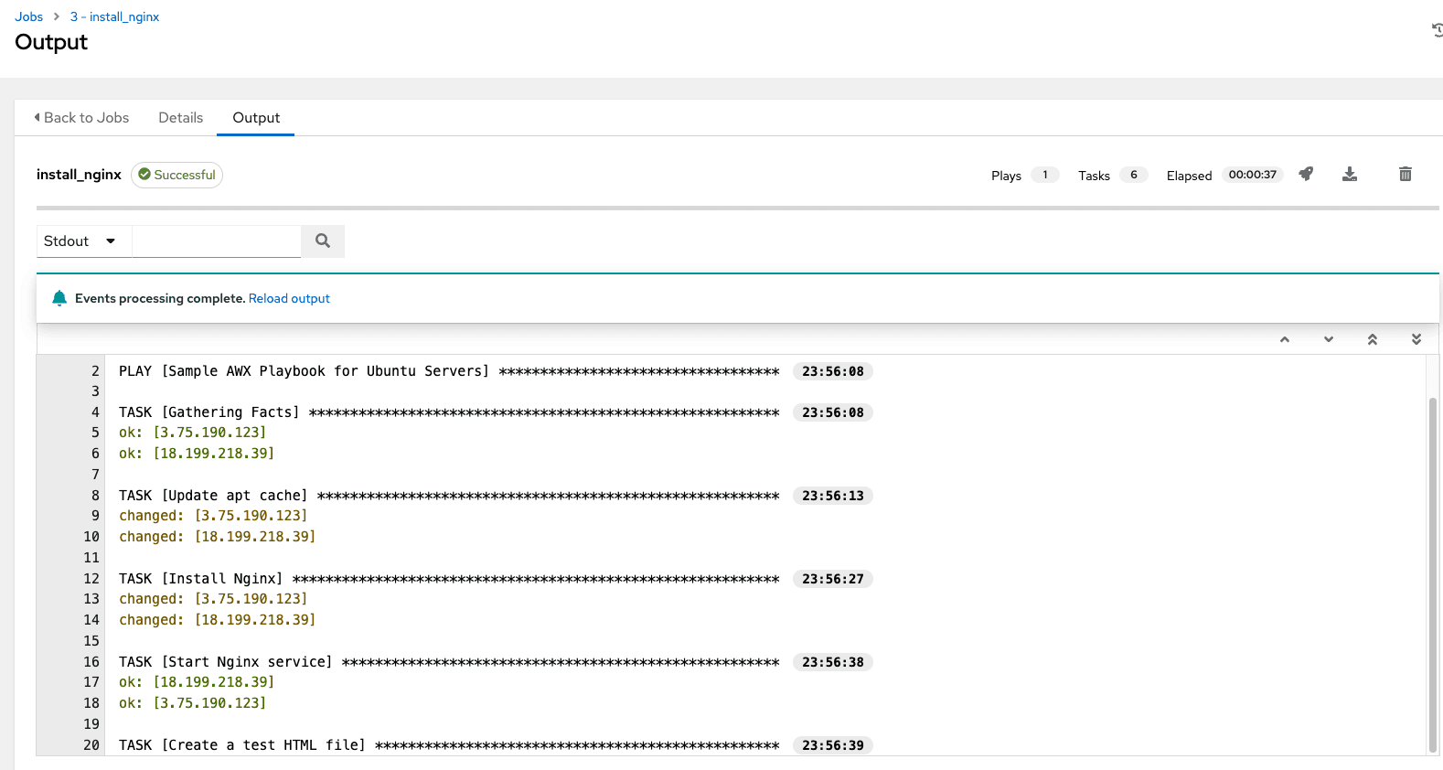Image resolution: width=1443 pixels, height=770 pixels.
Task: Click line 6 ok: [18.199.218.39]
Action: (197, 454)
